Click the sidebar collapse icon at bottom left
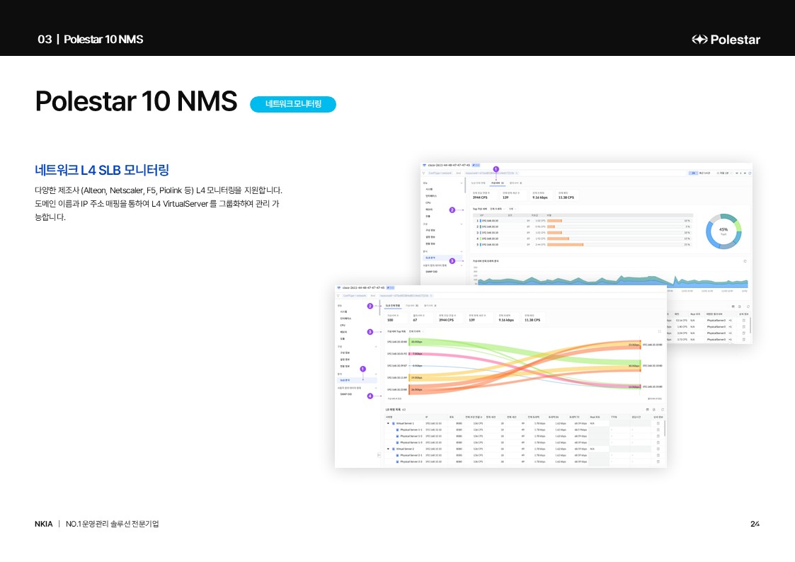Viewport: 795px width, 562px height. coord(379,455)
